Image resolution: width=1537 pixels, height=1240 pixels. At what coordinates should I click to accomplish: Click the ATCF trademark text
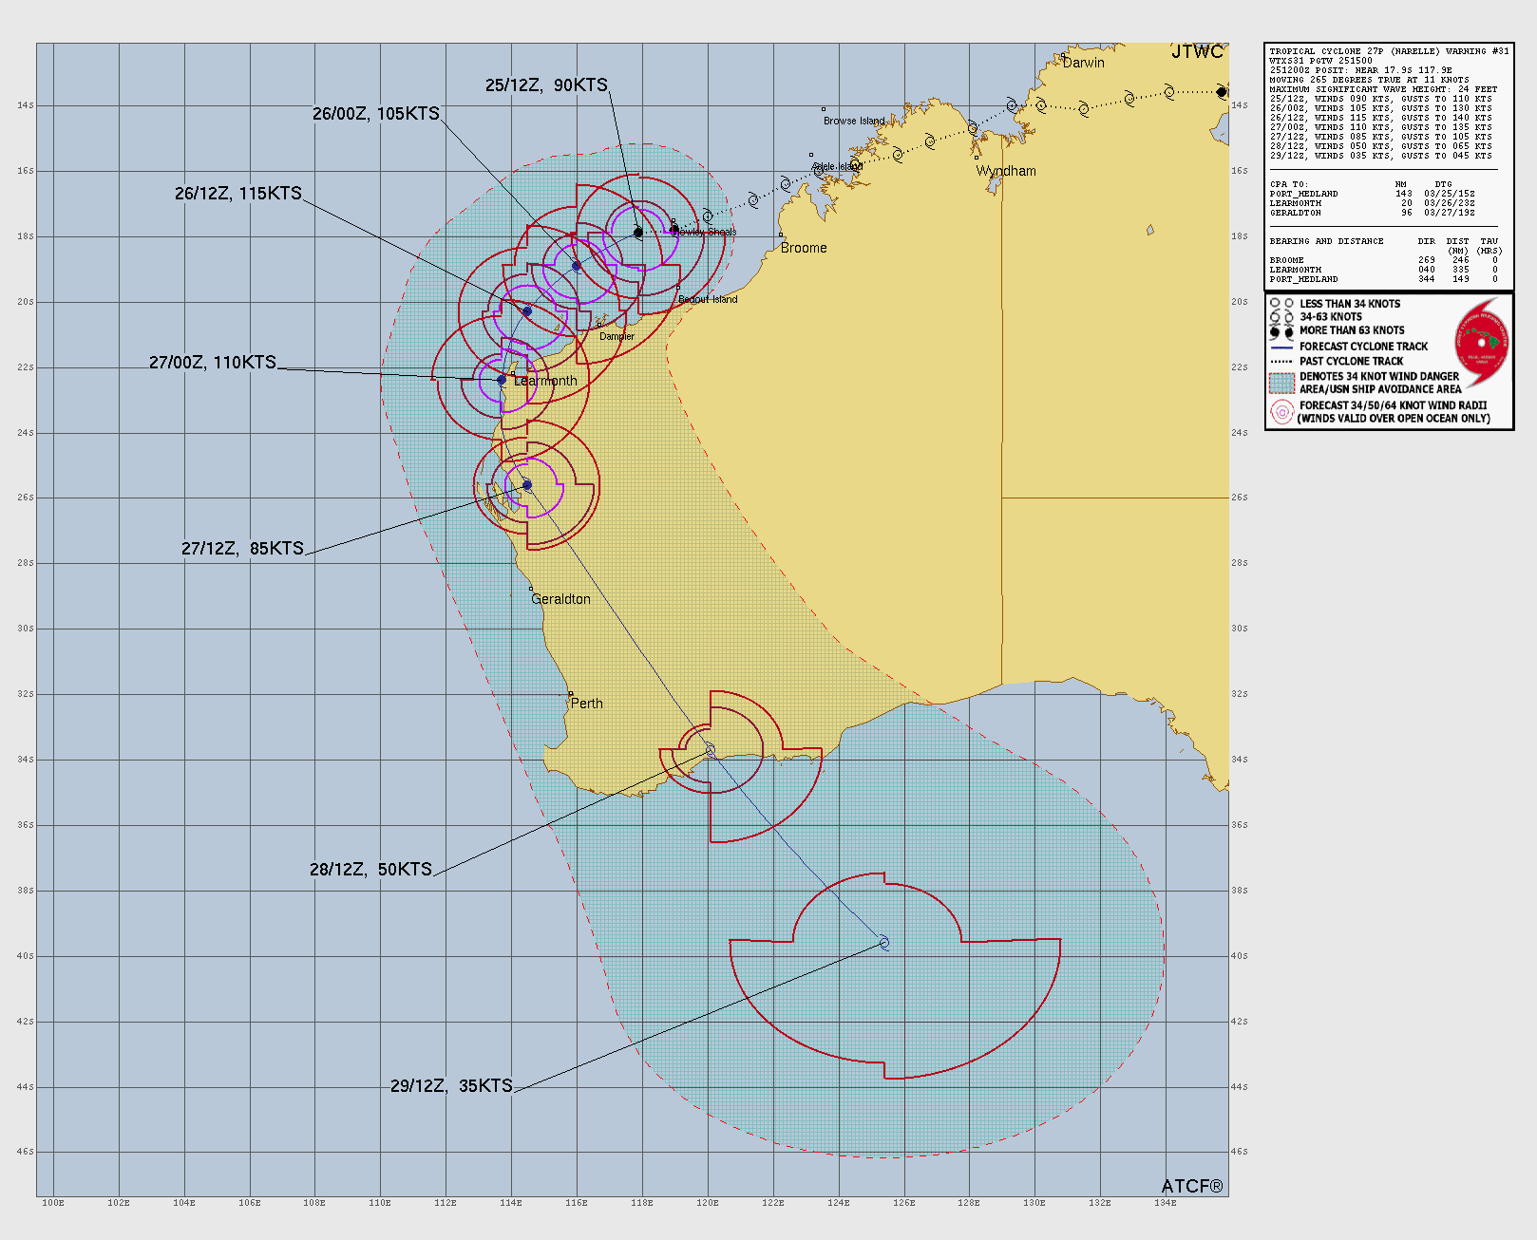[x=1192, y=1186]
